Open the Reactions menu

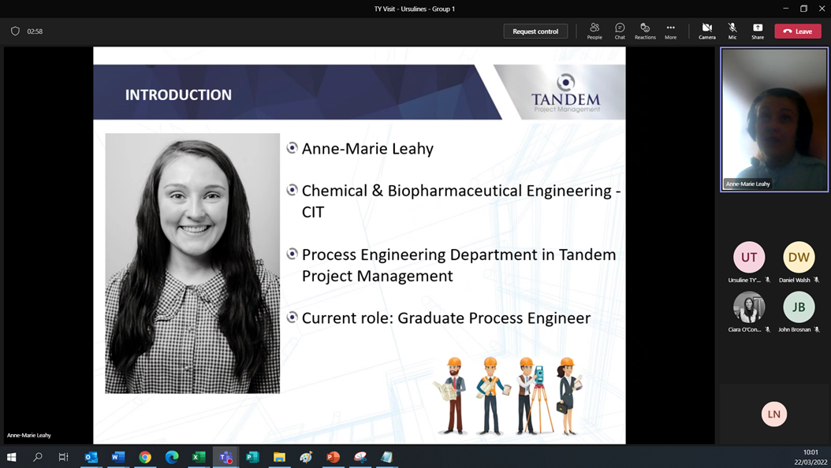point(645,31)
